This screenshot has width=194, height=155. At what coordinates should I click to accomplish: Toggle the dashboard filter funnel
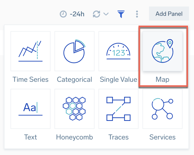tap(121, 14)
